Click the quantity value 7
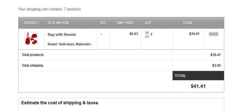This screenshot has width=230, height=110. [x=151, y=34]
